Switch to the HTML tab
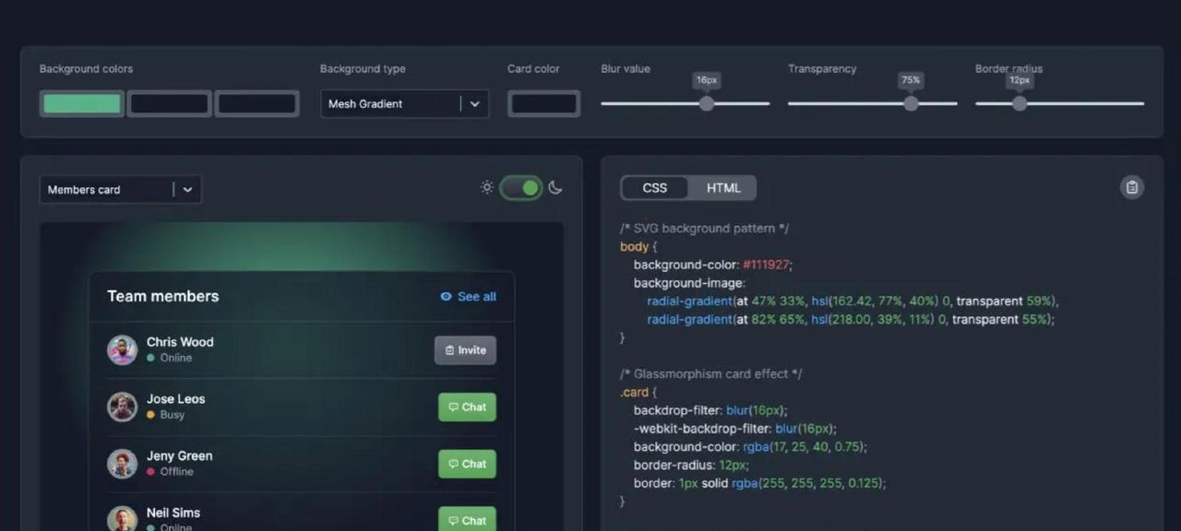This screenshot has width=1181, height=531. 723,188
